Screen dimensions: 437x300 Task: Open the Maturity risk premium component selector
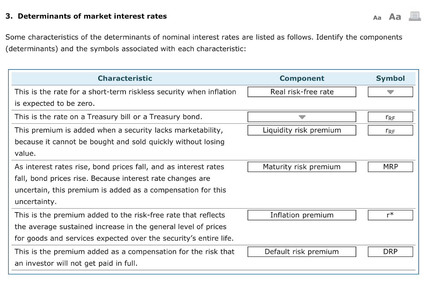[x=302, y=166]
